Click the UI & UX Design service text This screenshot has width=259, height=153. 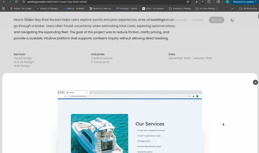pyautogui.click(x=23, y=62)
